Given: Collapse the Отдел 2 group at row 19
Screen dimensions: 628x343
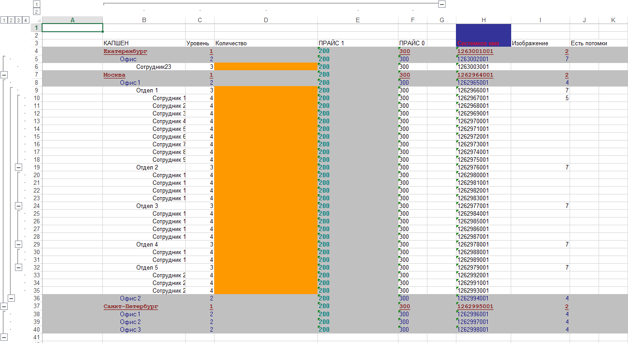Looking at the screenshot, I should [x=19, y=167].
